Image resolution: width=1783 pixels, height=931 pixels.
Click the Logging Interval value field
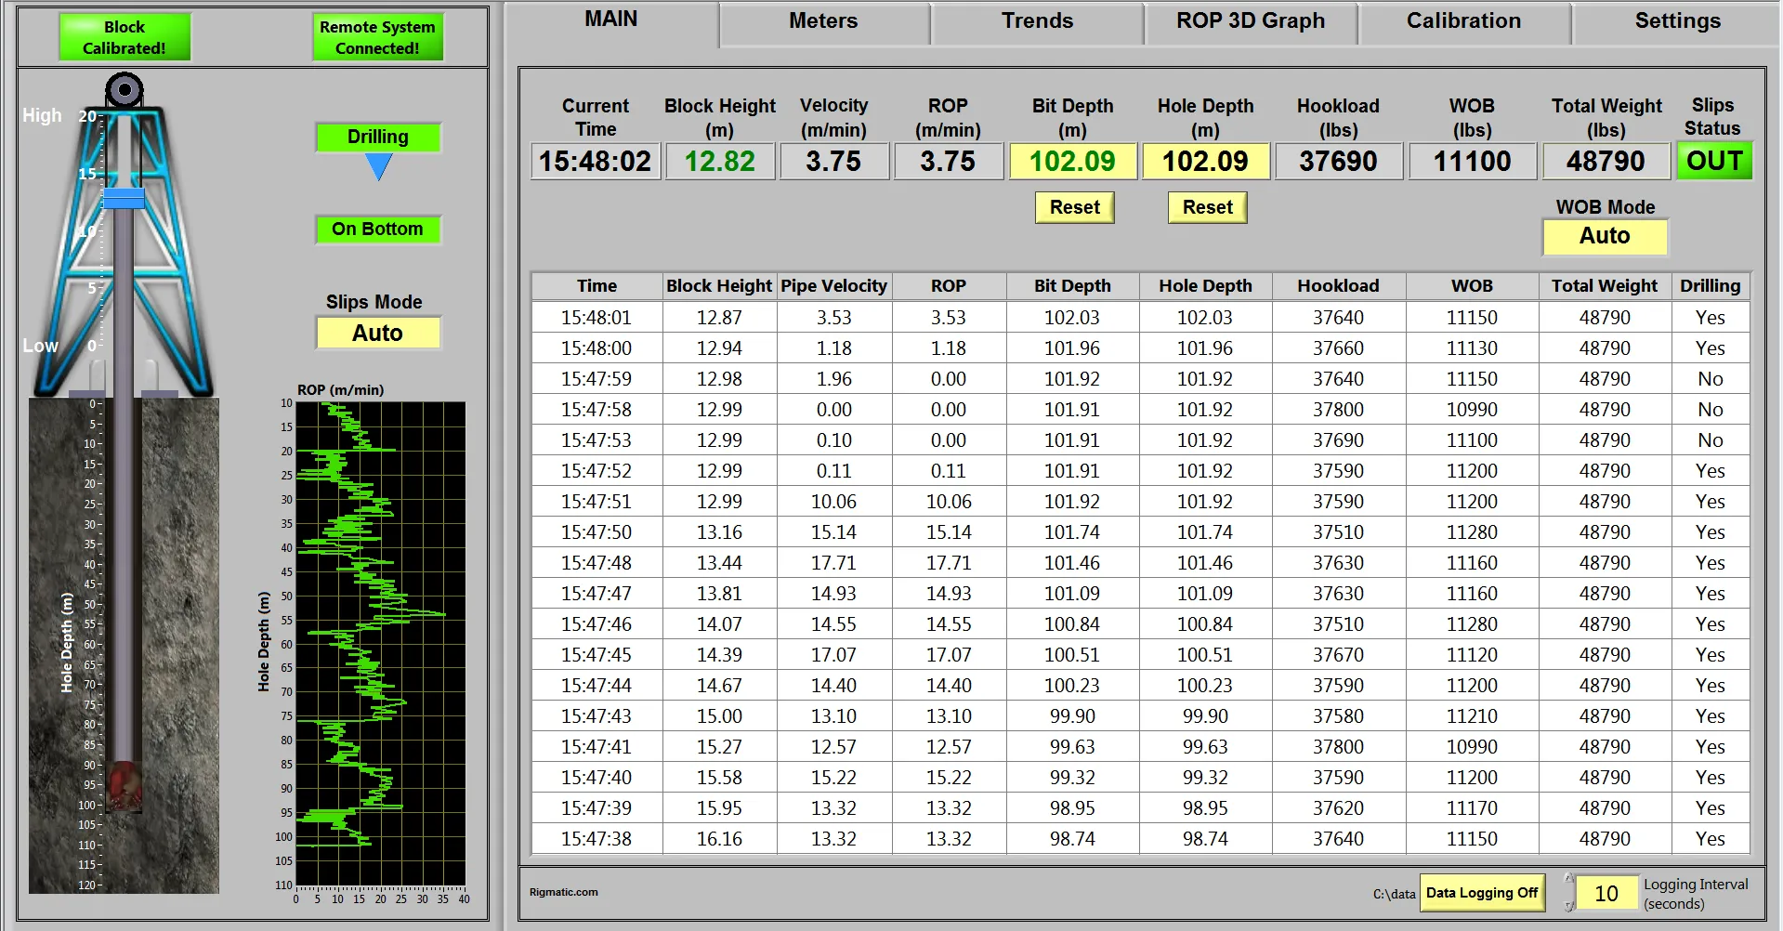point(1606,893)
